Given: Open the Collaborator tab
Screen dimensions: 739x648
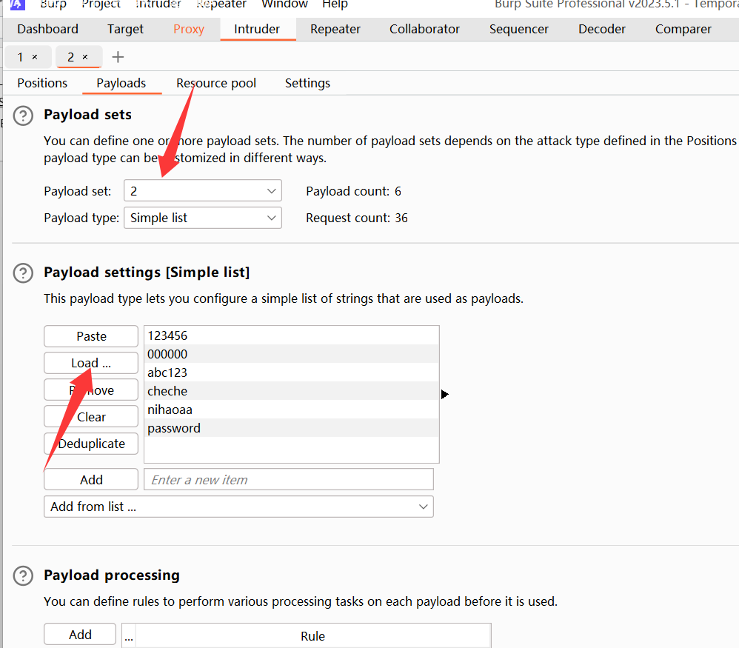Looking at the screenshot, I should [424, 29].
